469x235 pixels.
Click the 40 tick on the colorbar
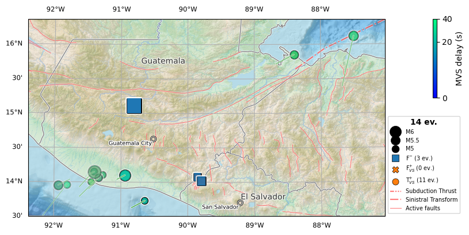point(447,19)
